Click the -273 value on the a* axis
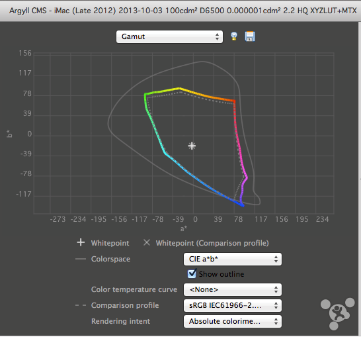 tap(58, 219)
